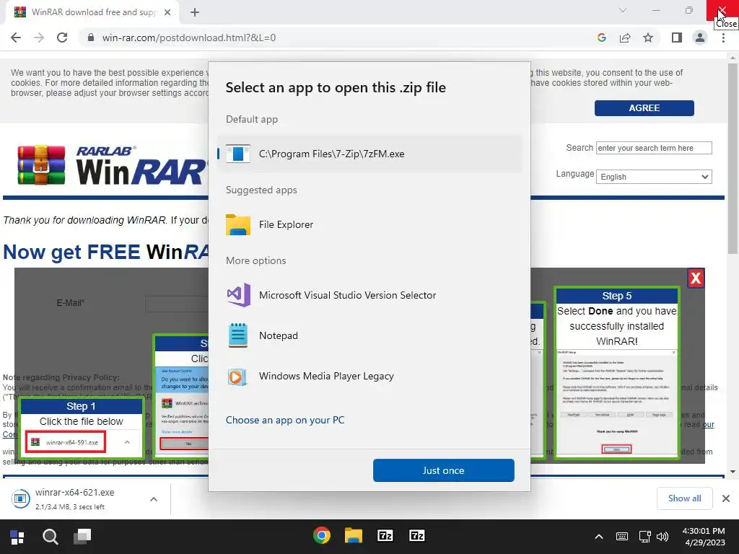Image resolution: width=739 pixels, height=554 pixels.
Task: Click the address bar URL
Action: click(x=189, y=38)
